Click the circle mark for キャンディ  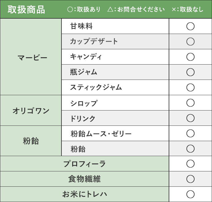click(x=190, y=57)
